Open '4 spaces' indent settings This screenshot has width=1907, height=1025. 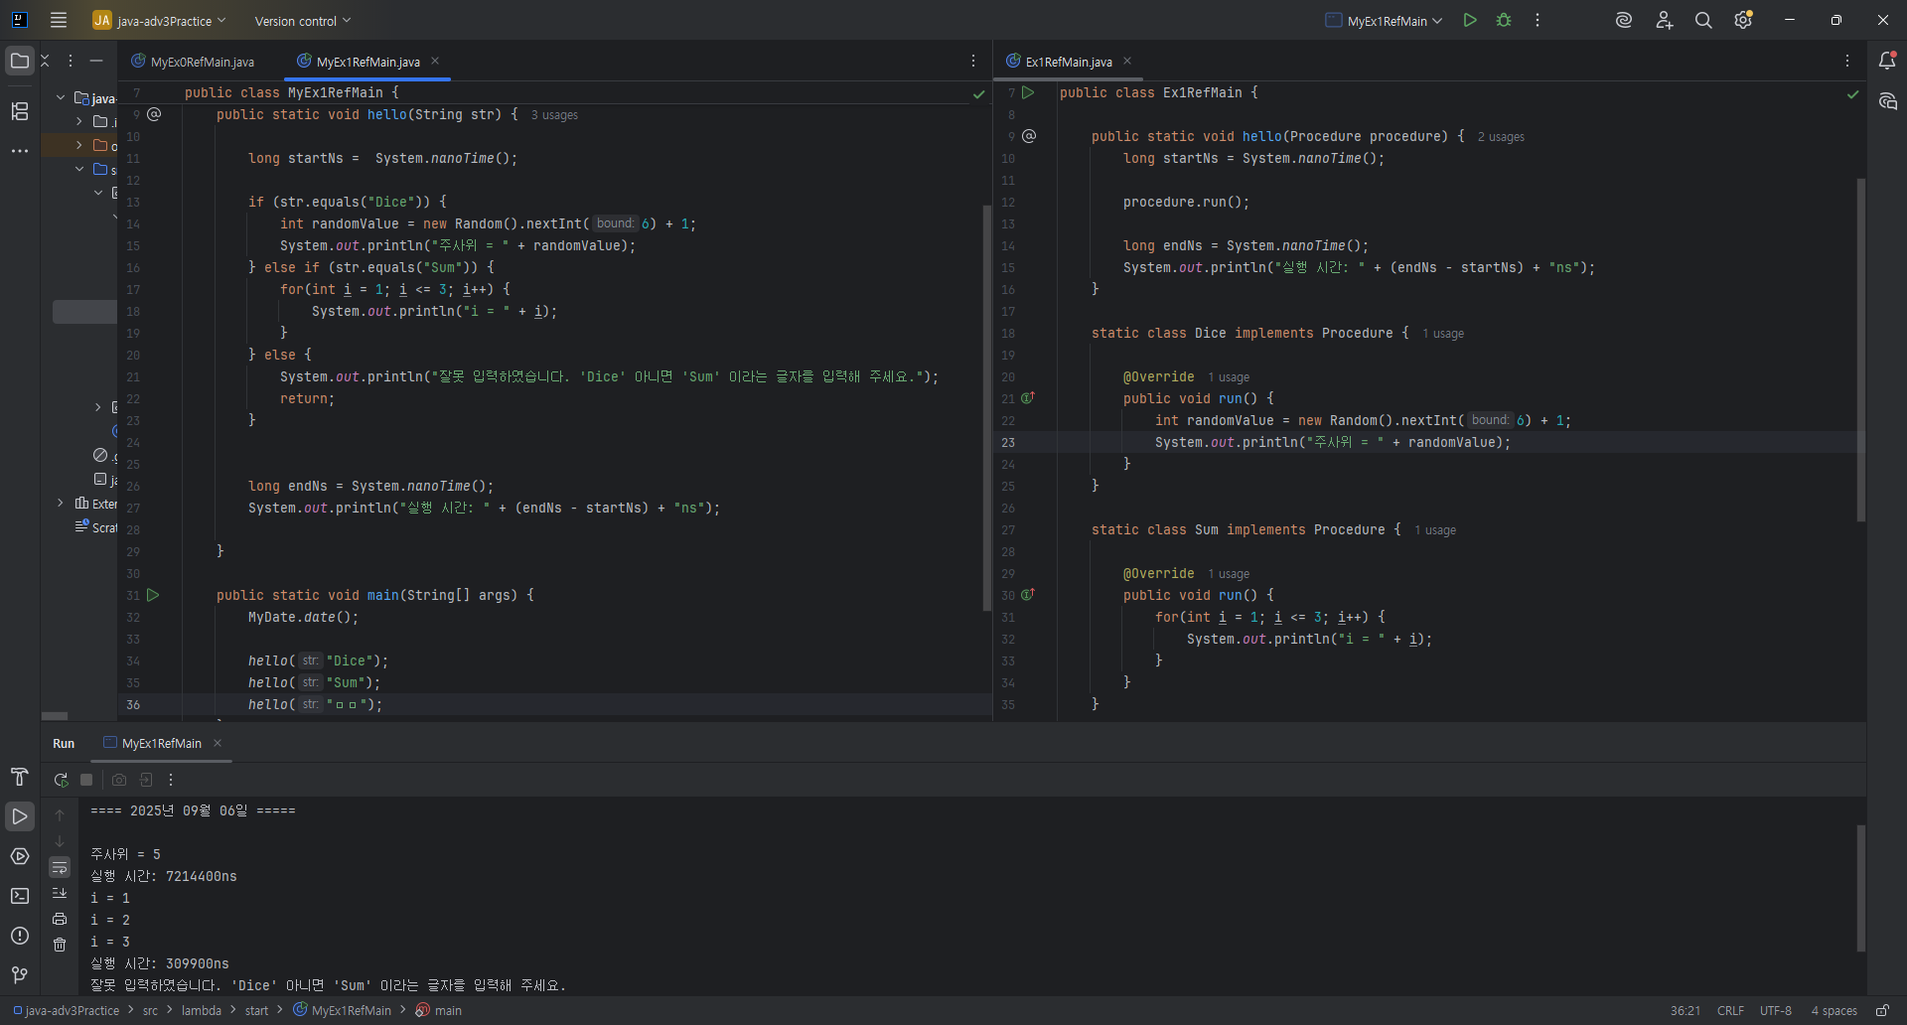pos(1834,1010)
